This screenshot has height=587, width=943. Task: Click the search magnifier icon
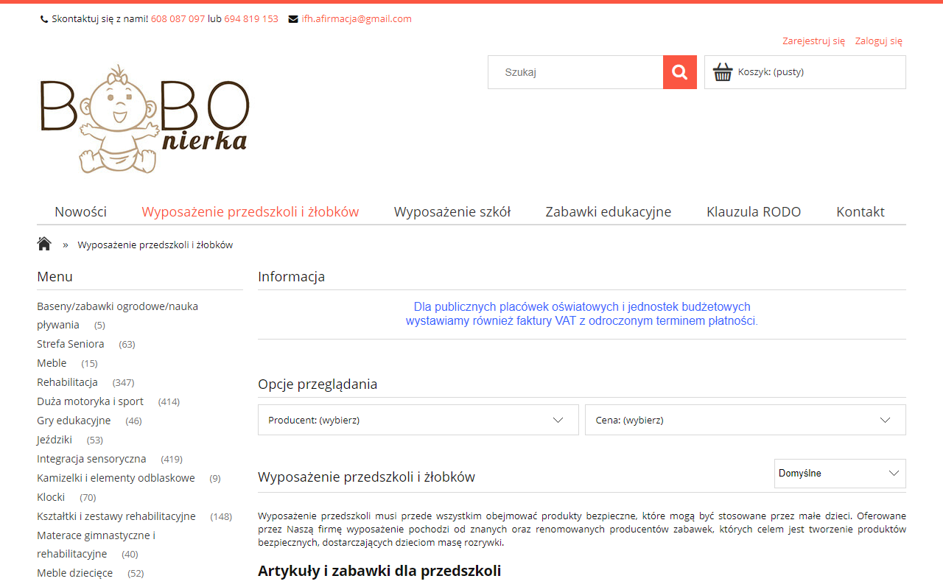point(679,71)
